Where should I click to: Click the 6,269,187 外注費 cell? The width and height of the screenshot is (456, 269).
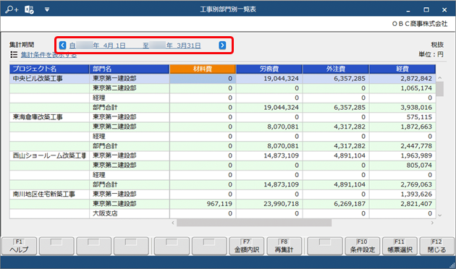(336, 204)
